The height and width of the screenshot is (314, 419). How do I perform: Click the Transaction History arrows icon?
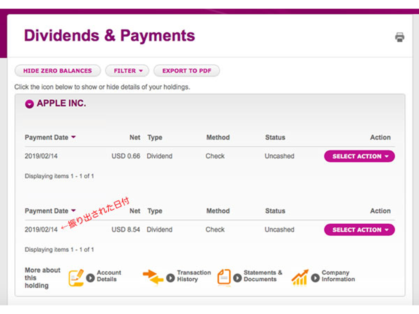[x=153, y=278]
